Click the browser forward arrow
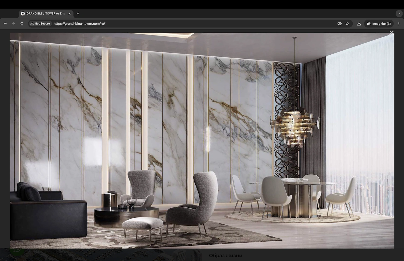Viewport: 404px width, 261px height. pyautogui.click(x=13, y=24)
